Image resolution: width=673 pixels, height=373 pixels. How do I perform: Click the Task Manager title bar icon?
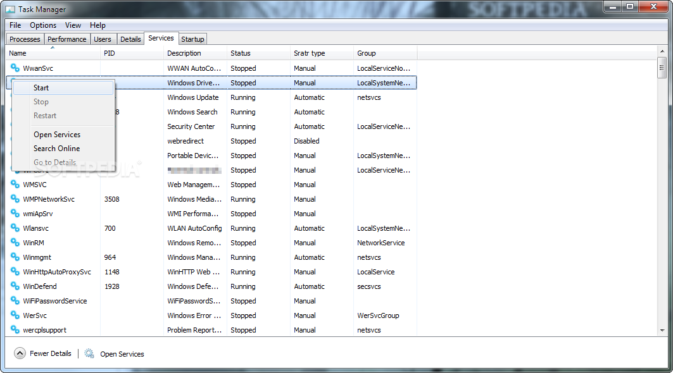click(10, 9)
